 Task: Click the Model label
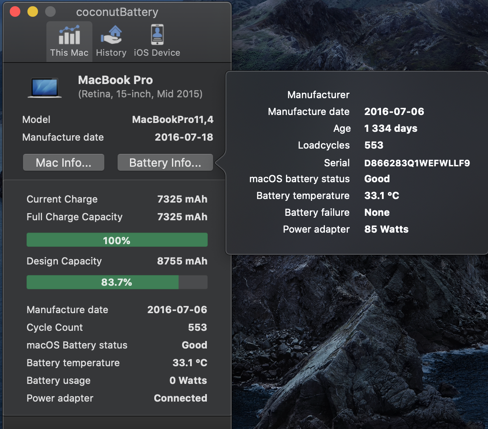coord(36,119)
